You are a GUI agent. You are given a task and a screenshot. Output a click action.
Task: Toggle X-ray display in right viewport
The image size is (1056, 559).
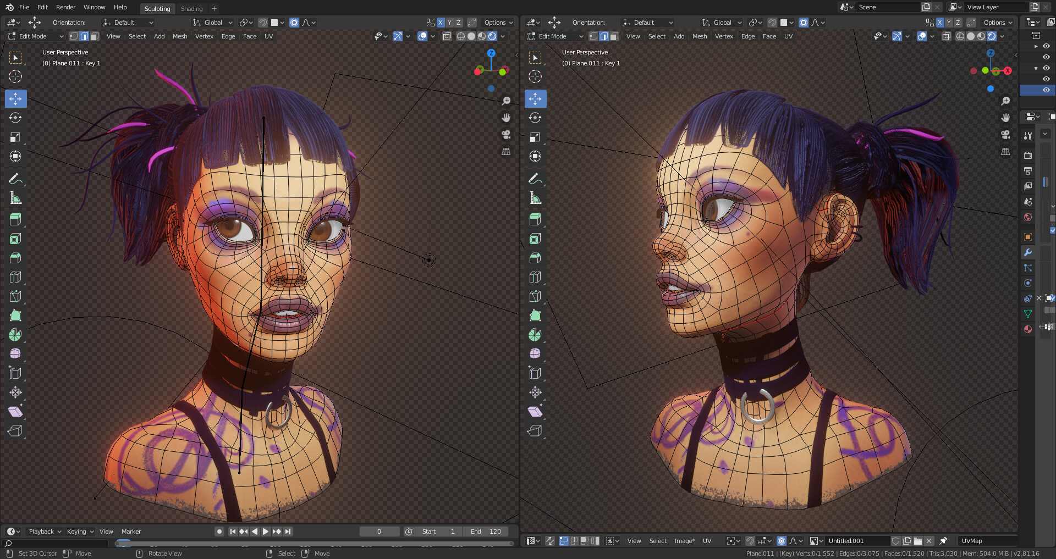pyautogui.click(x=946, y=36)
